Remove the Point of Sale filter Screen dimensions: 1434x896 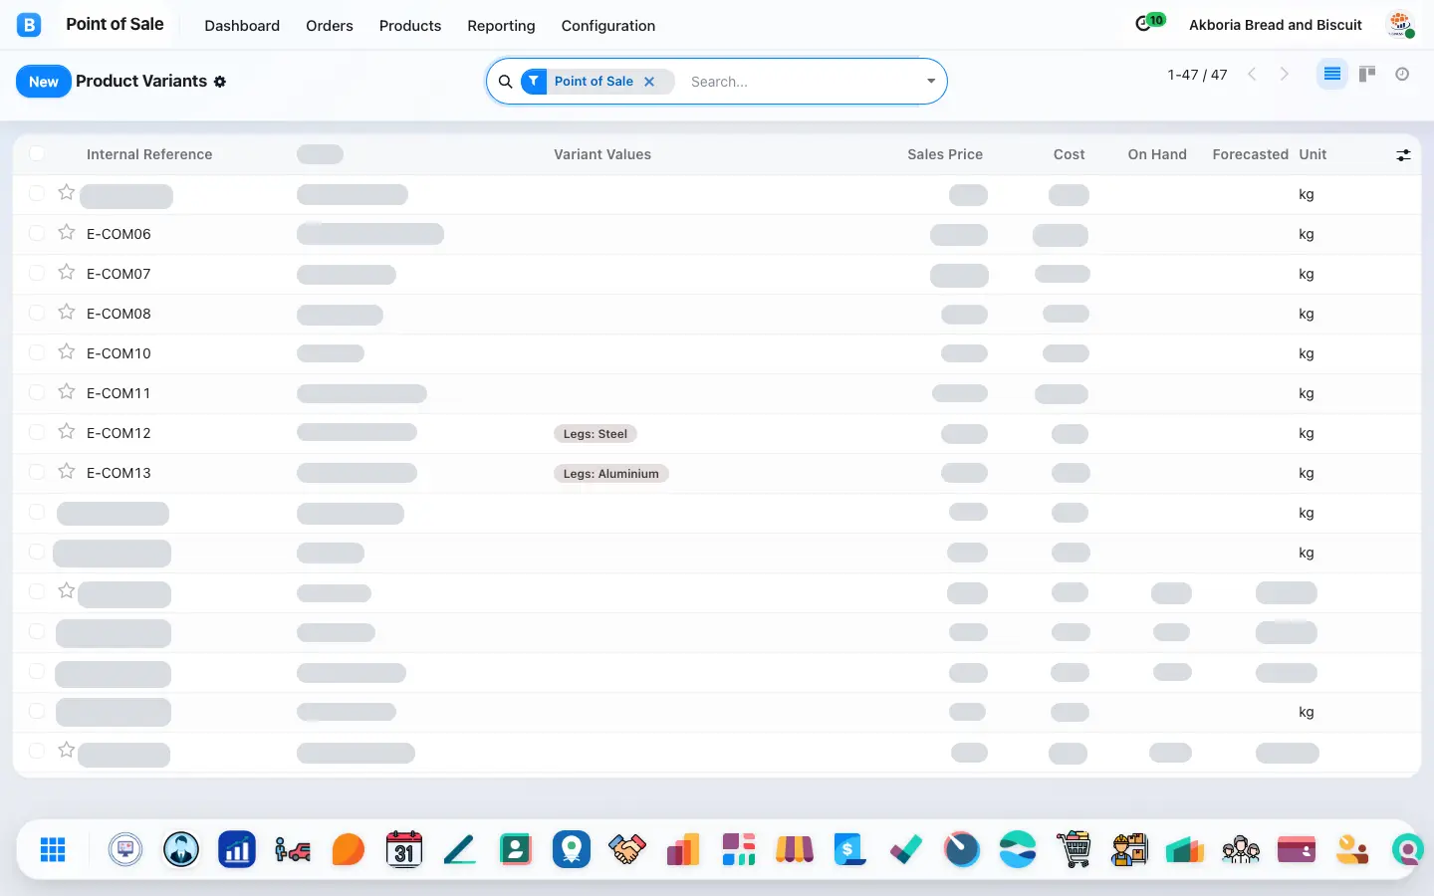[x=649, y=82]
